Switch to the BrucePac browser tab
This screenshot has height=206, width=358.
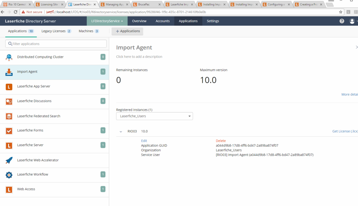point(146,4)
